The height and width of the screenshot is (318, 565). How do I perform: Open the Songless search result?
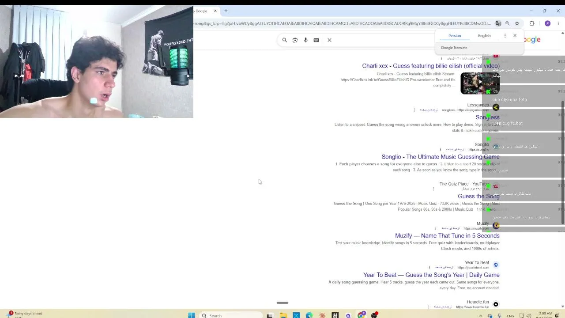[487, 117]
